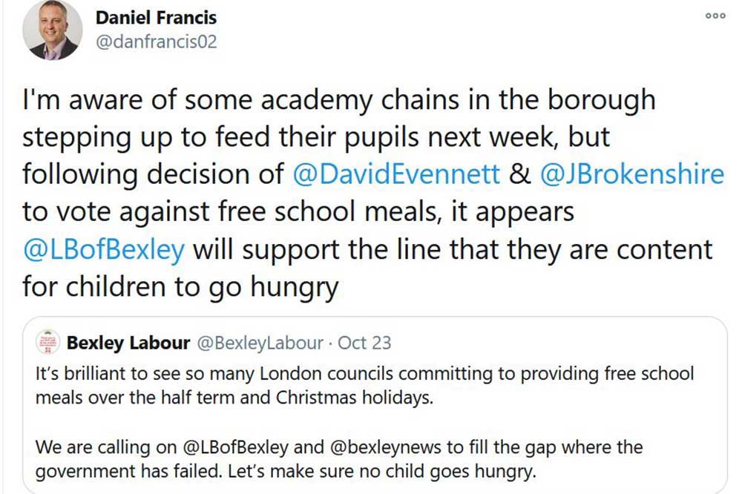Click the phrase "for children to go hungry"

(x=180, y=286)
